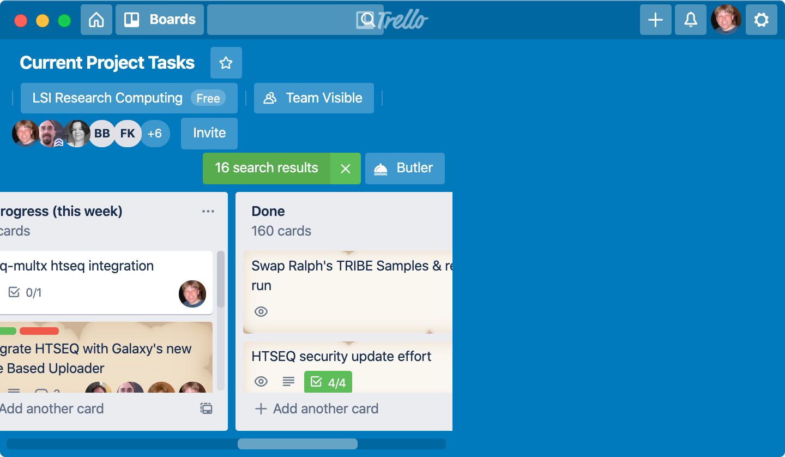Click the green label on Galaxy card

[x=8, y=331]
